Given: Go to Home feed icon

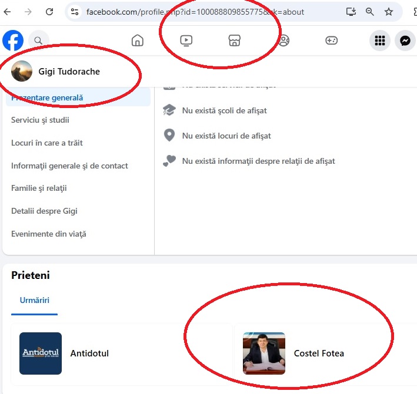Looking at the screenshot, I should (137, 41).
